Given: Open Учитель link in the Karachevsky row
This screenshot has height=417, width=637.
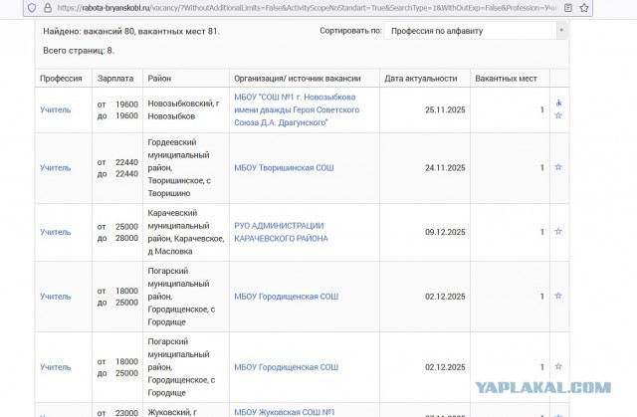Looking at the screenshot, I should [x=56, y=232].
